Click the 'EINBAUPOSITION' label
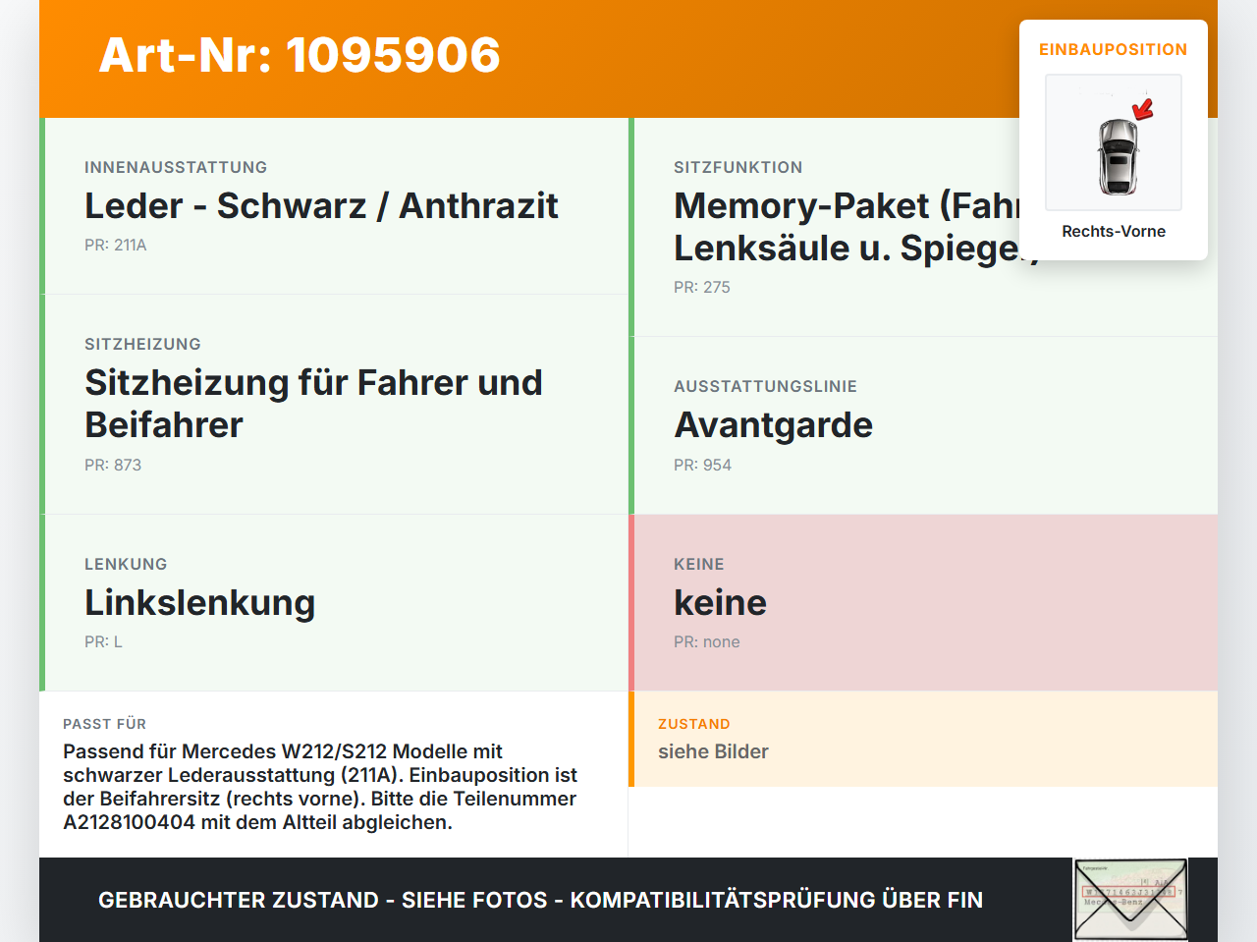The width and height of the screenshot is (1257, 942). pos(1114,49)
